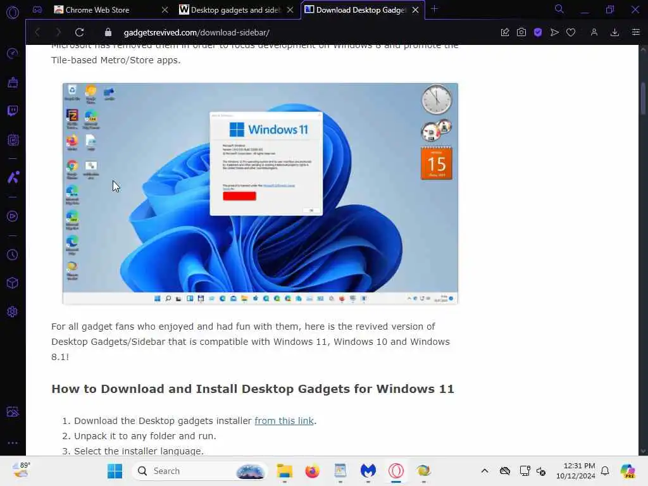Click the send/flow arrow icon
648x486 pixels.
coord(554,32)
